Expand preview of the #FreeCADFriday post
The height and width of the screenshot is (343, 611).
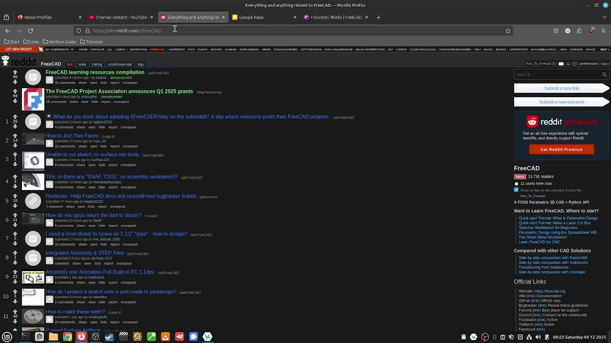49,124
